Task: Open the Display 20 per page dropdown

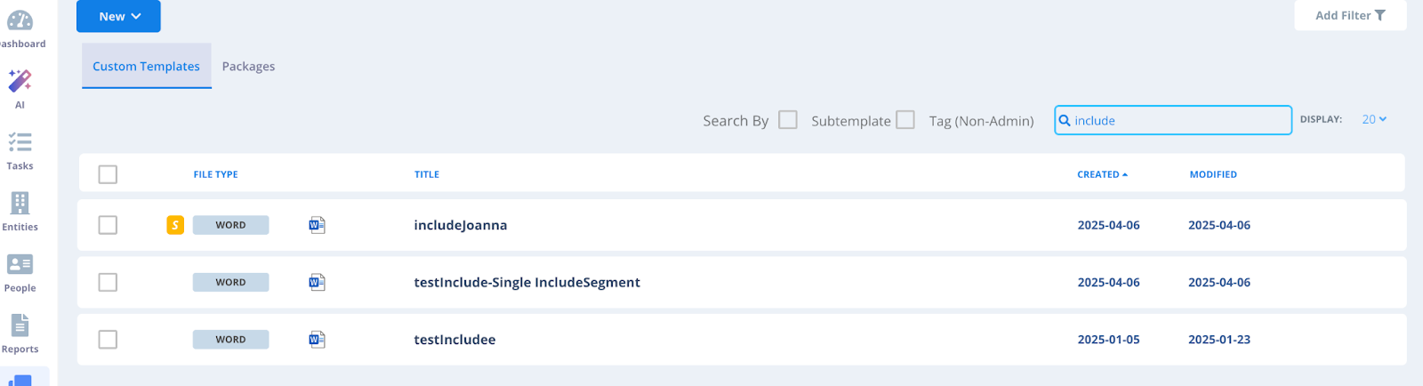Action: (1374, 119)
